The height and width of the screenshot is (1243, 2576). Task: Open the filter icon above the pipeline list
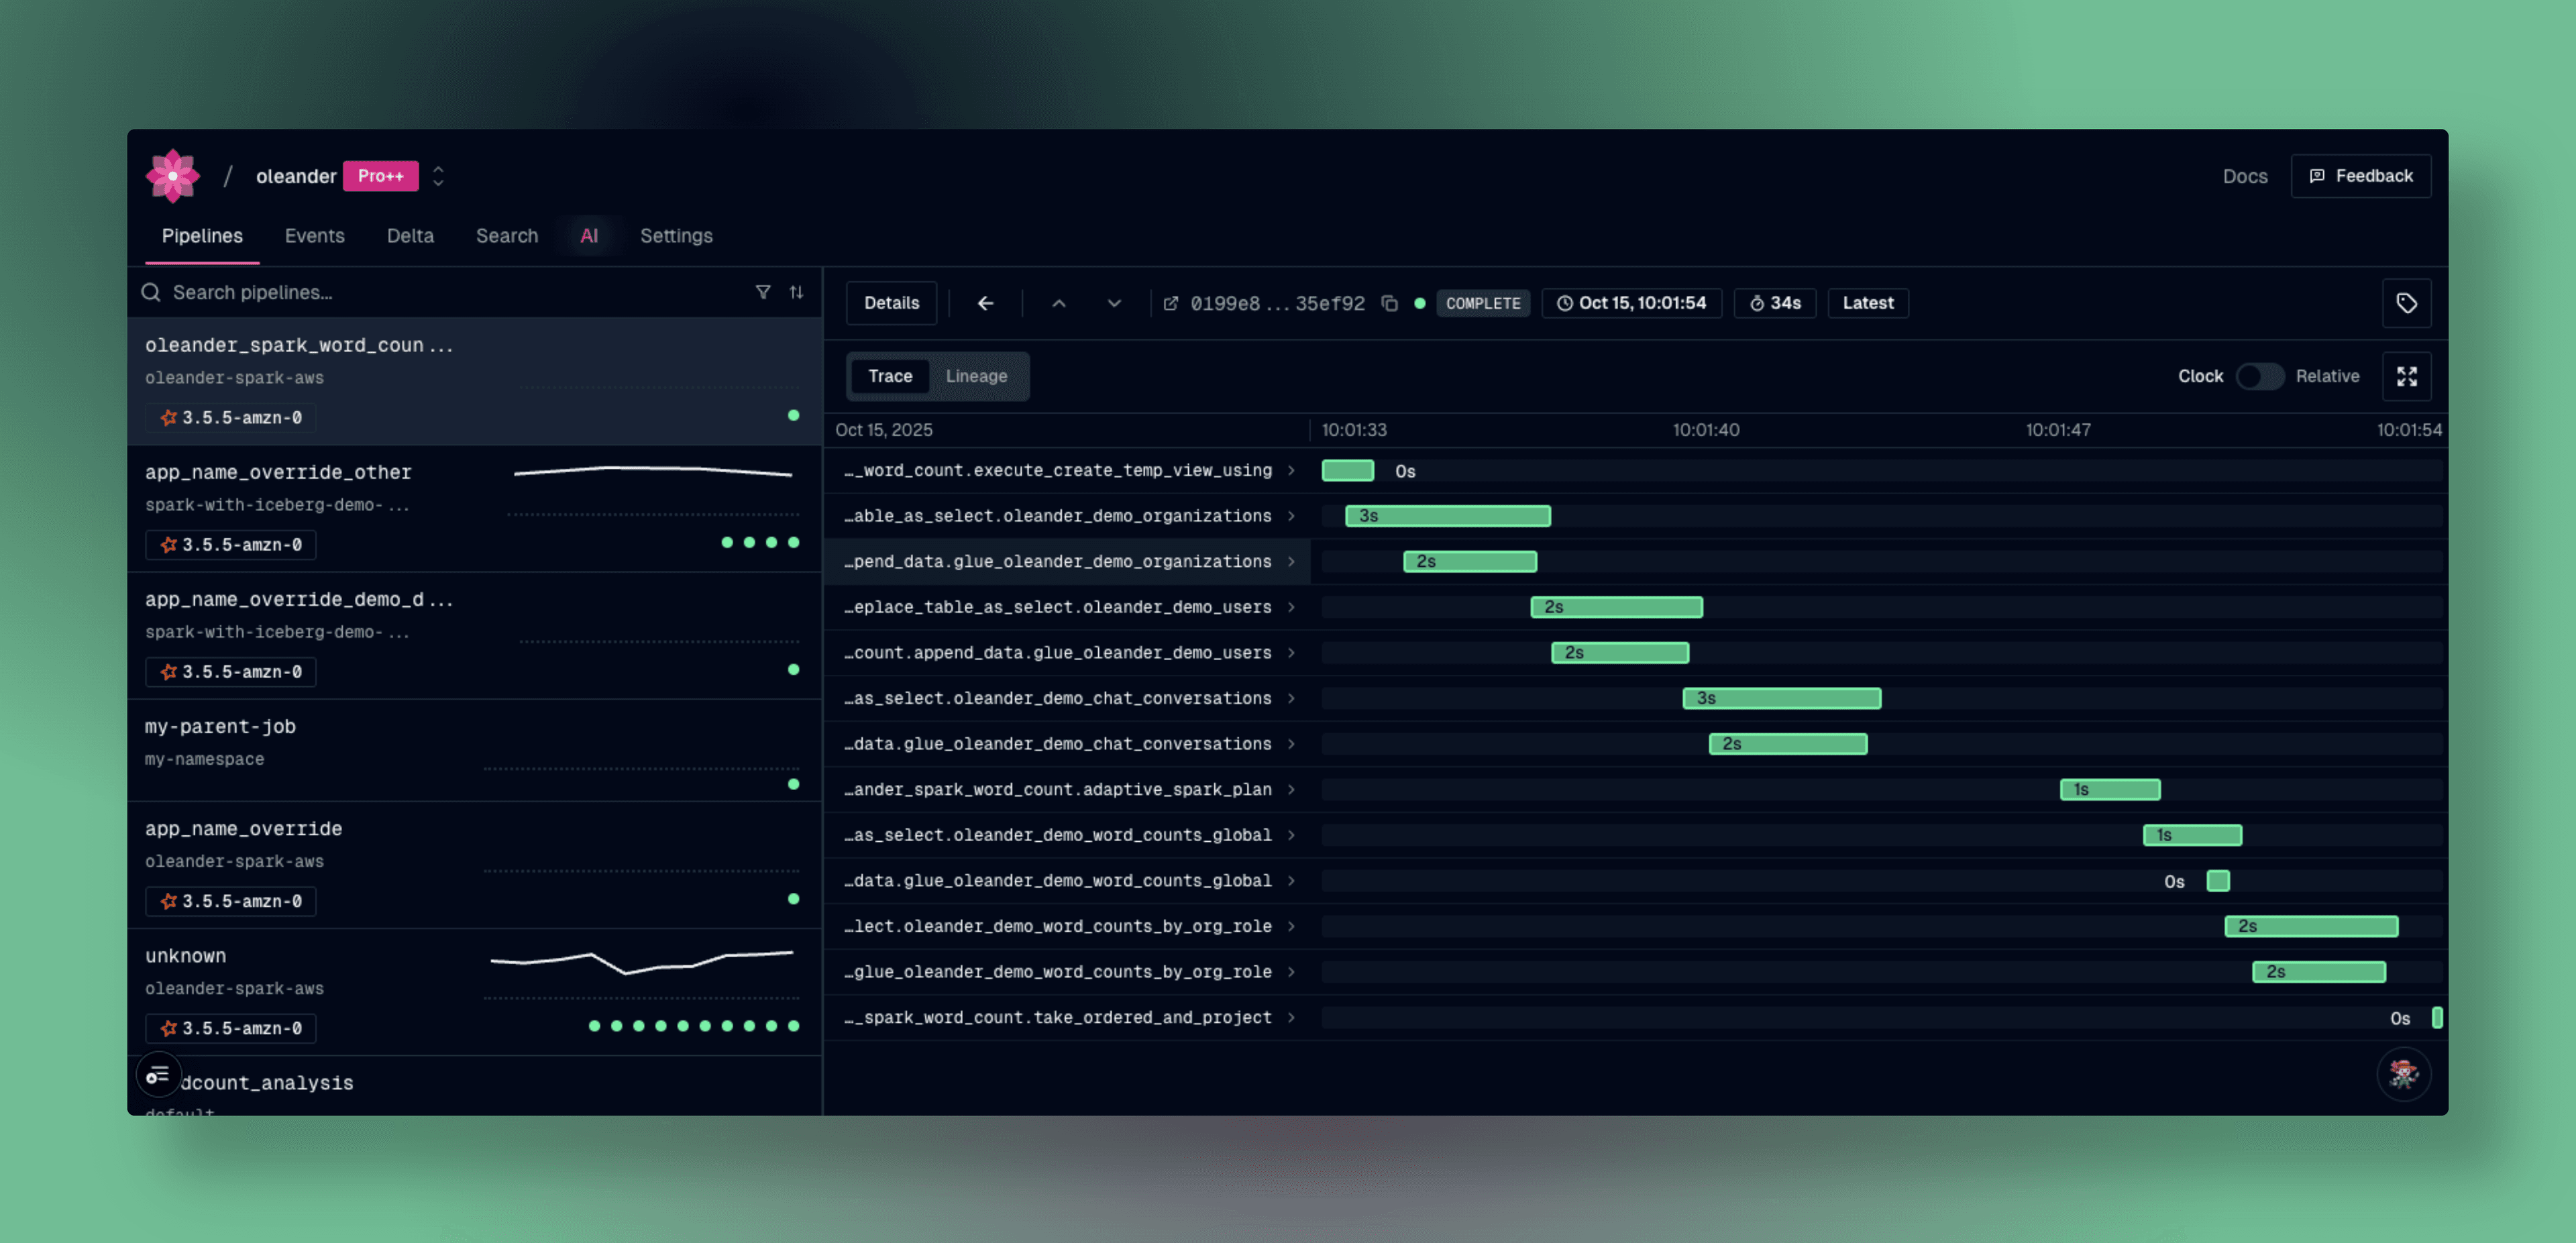[x=764, y=292]
